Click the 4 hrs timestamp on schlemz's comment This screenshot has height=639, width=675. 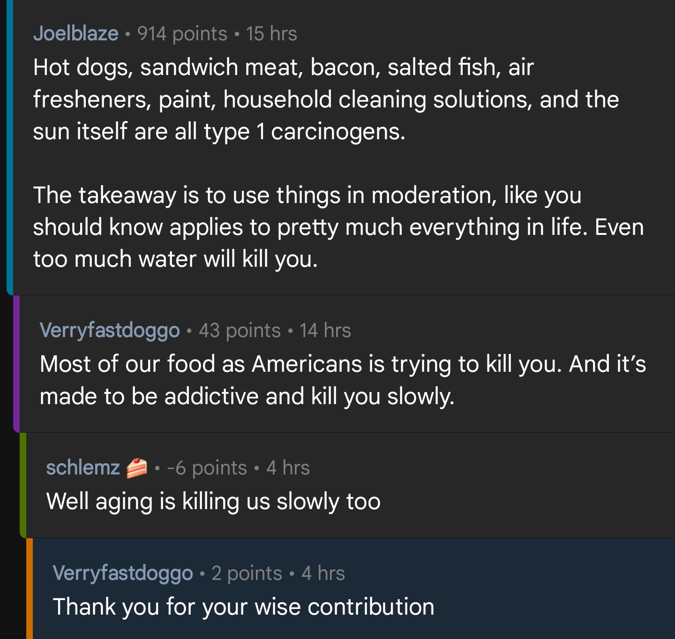tap(288, 468)
